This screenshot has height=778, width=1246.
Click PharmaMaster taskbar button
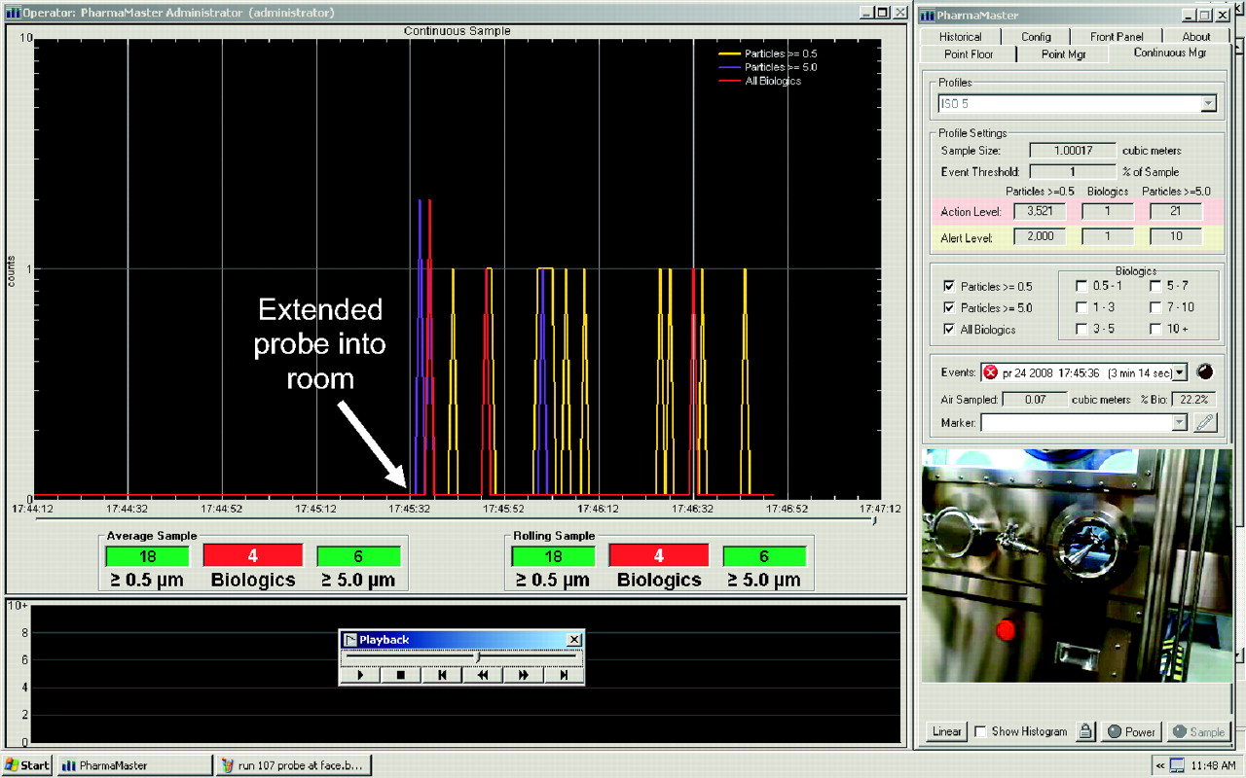coord(134,765)
